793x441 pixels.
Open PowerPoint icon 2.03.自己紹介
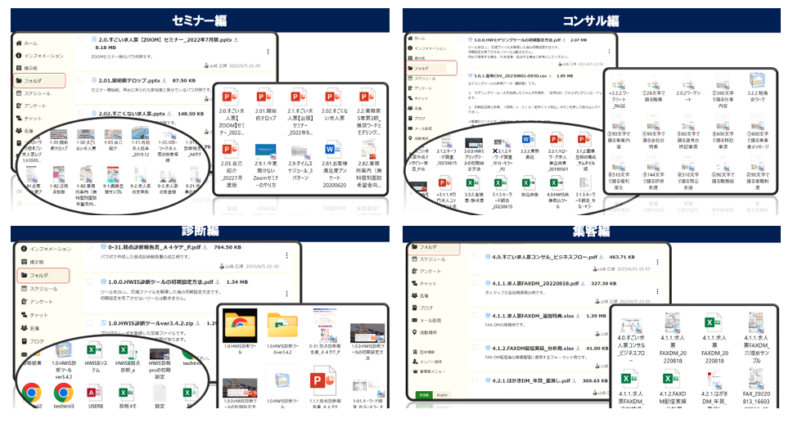click(x=231, y=150)
